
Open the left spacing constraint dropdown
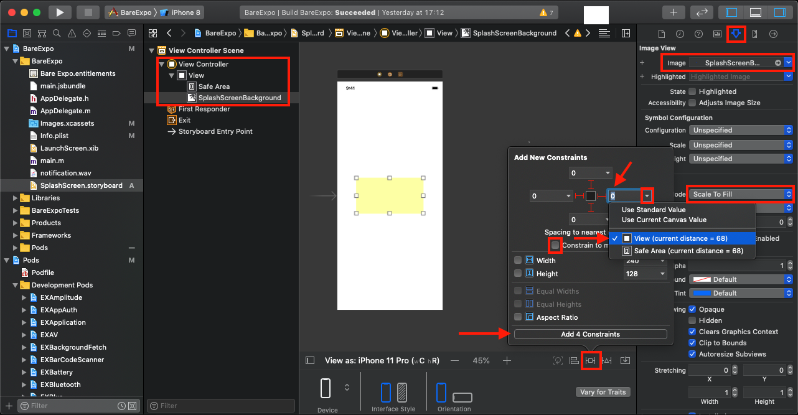568,196
